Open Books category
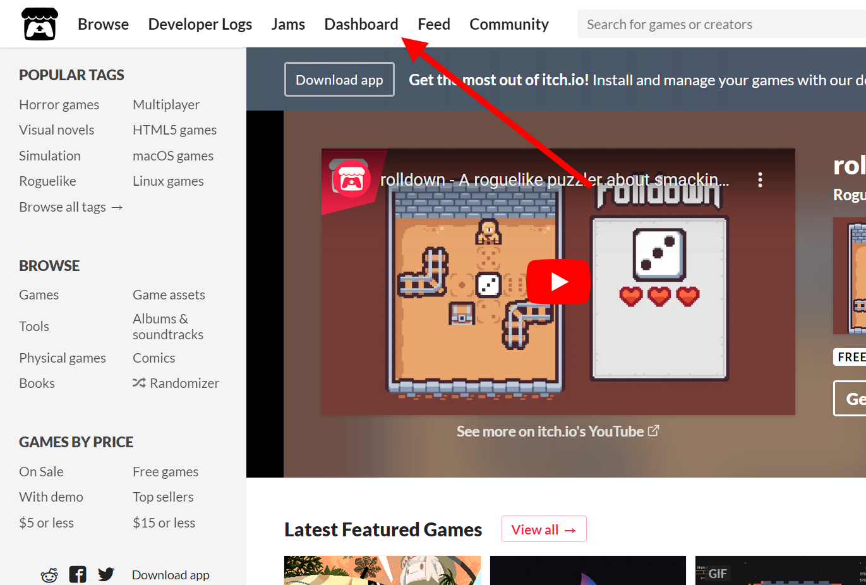 (x=37, y=383)
